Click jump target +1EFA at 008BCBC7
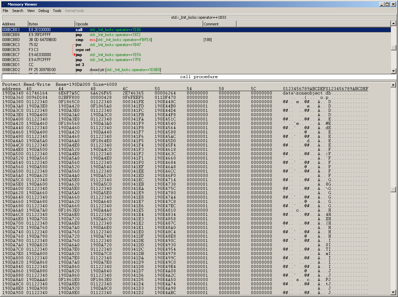This screenshot has width=398, height=297. tap(115, 55)
